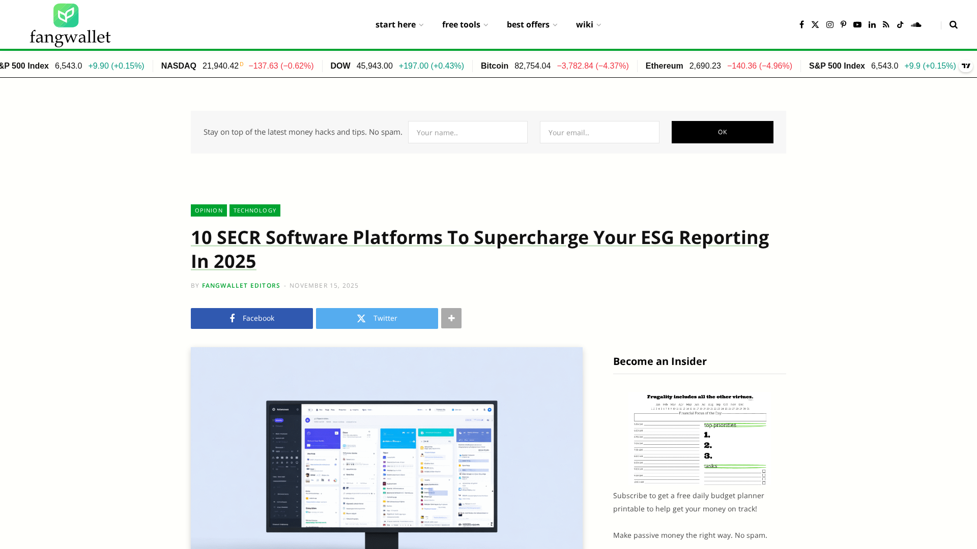Open the RSS feed icon
Screen dimensions: 977x549
point(886,24)
